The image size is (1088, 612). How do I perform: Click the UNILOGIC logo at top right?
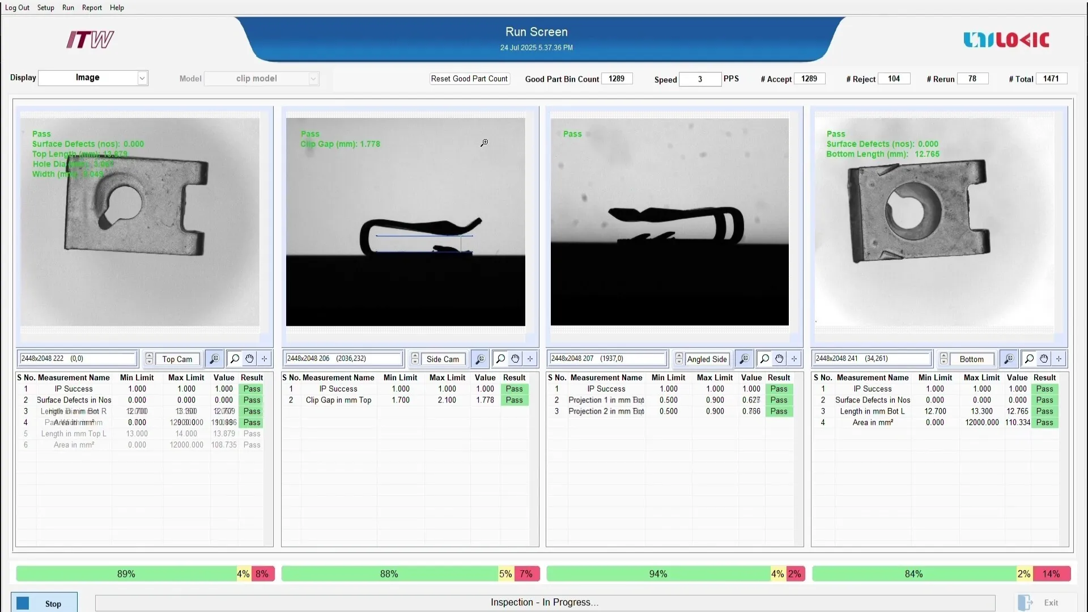coord(1006,40)
